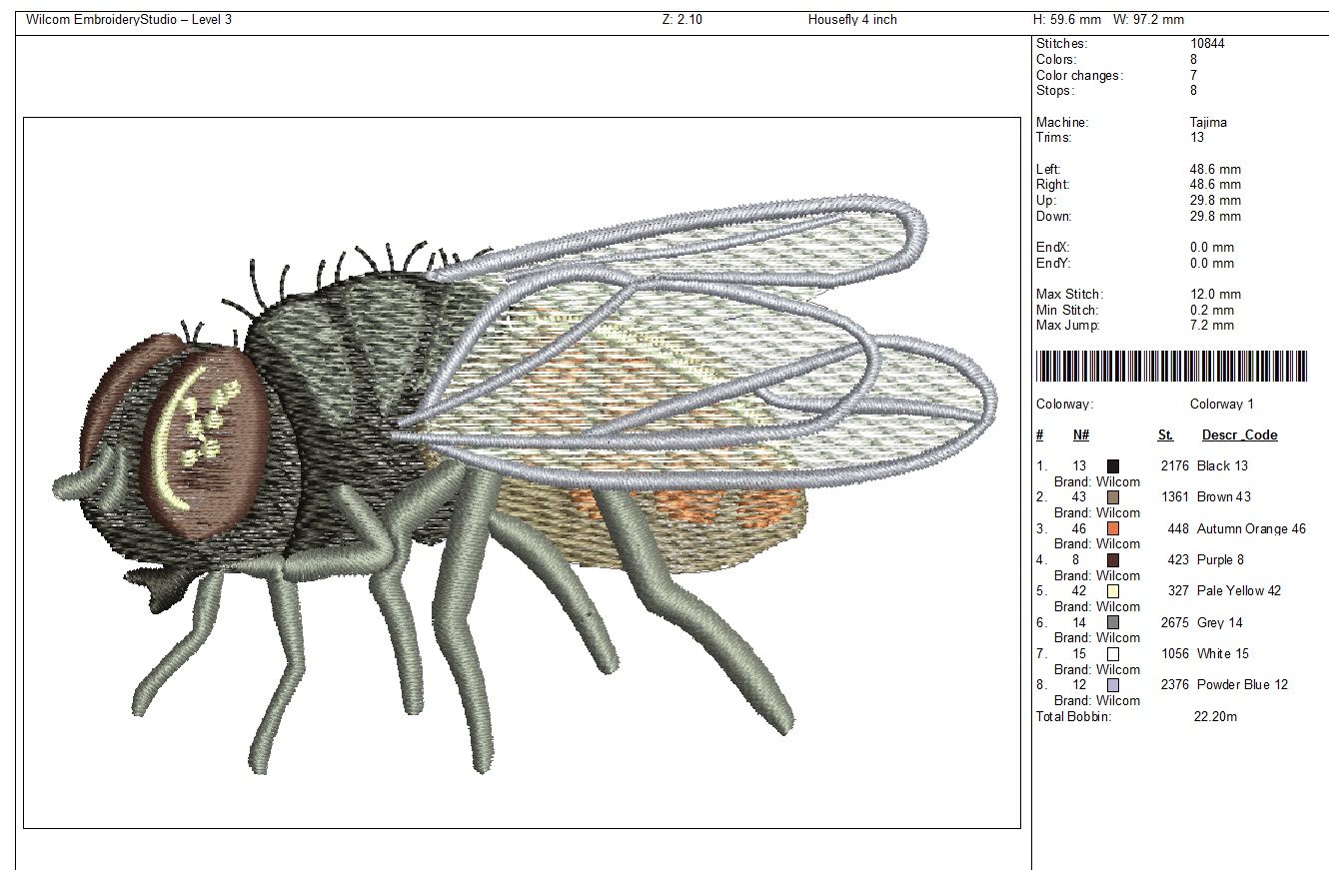Screen dimensions: 1329x870
Task: Click the design barcode
Action: pos(1171,366)
